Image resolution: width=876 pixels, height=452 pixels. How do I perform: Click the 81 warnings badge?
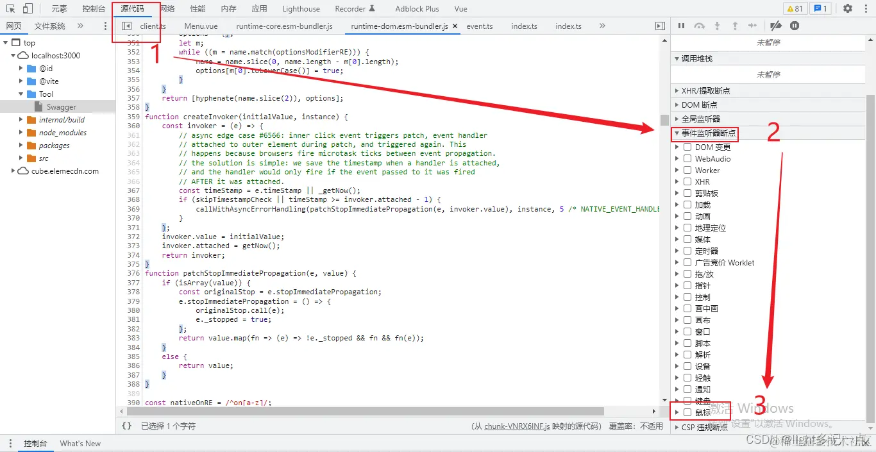point(795,9)
